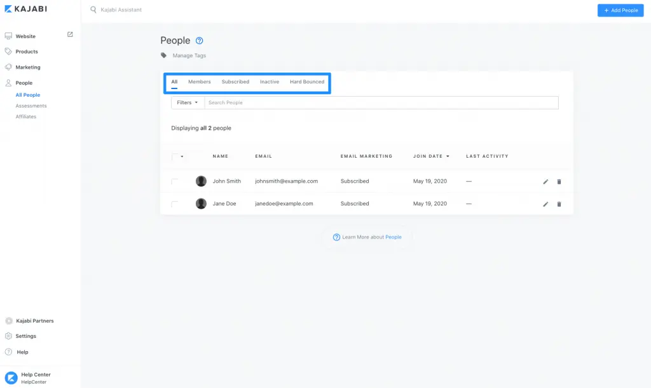The height and width of the screenshot is (388, 651).
Task: Open Settings gear in the sidebar
Action: [9, 336]
